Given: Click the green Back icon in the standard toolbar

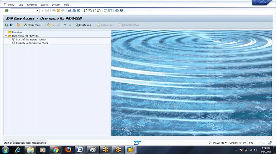Looking at the screenshot, I should coord(54,11).
